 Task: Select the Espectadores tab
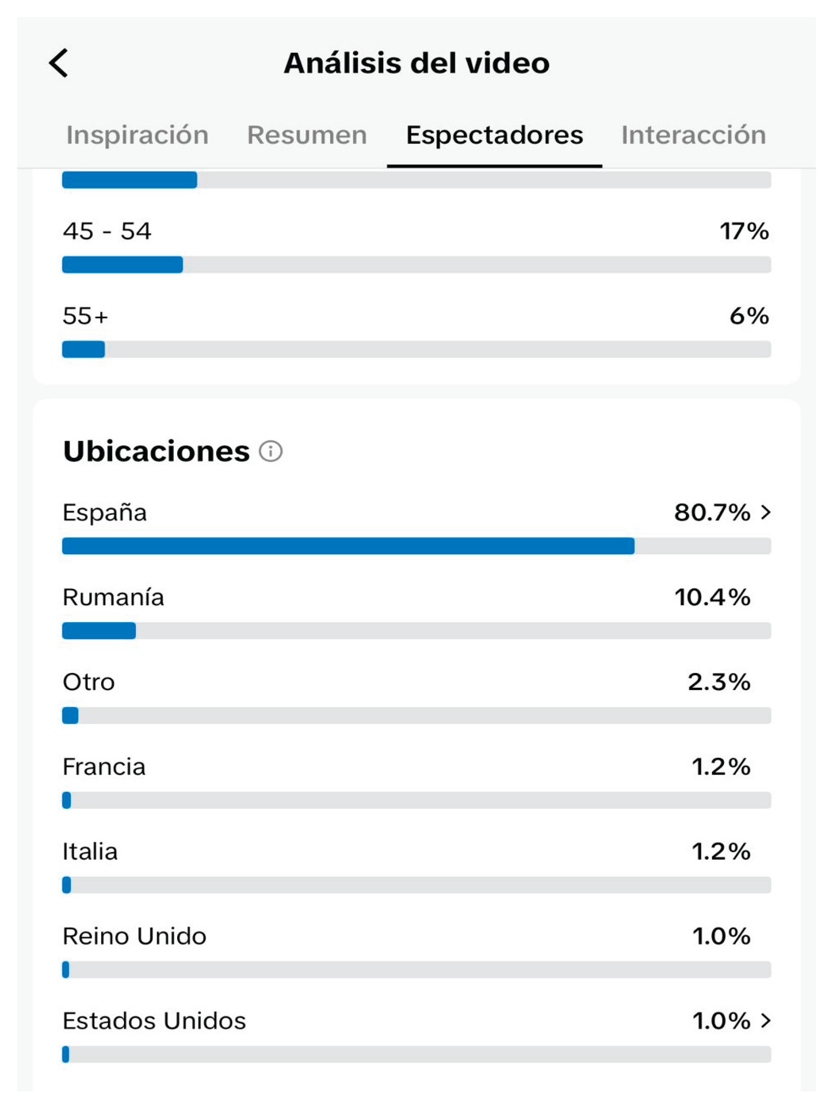click(x=494, y=135)
